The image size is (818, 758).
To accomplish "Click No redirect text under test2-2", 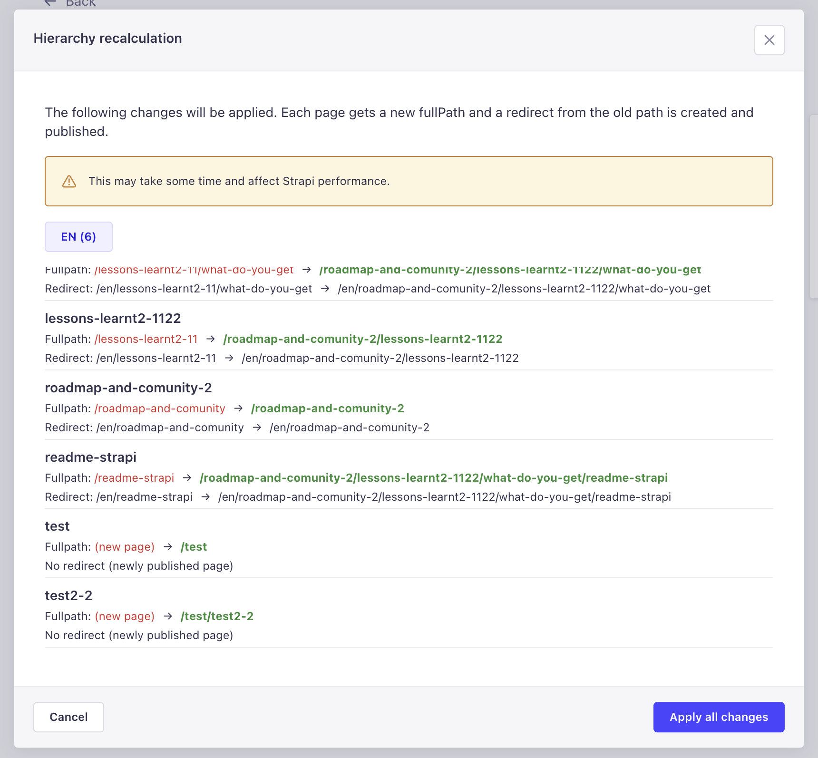I will click(x=139, y=635).
